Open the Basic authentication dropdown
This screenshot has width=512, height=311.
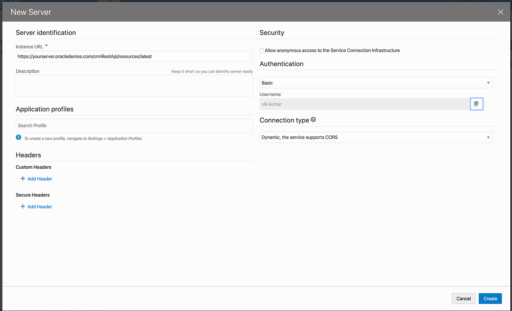coord(376,82)
